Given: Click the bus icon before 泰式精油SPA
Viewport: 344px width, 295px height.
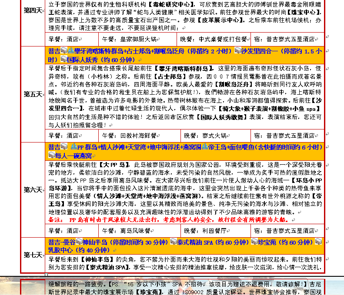Looking at the screenshot, I should coord(174,242).
